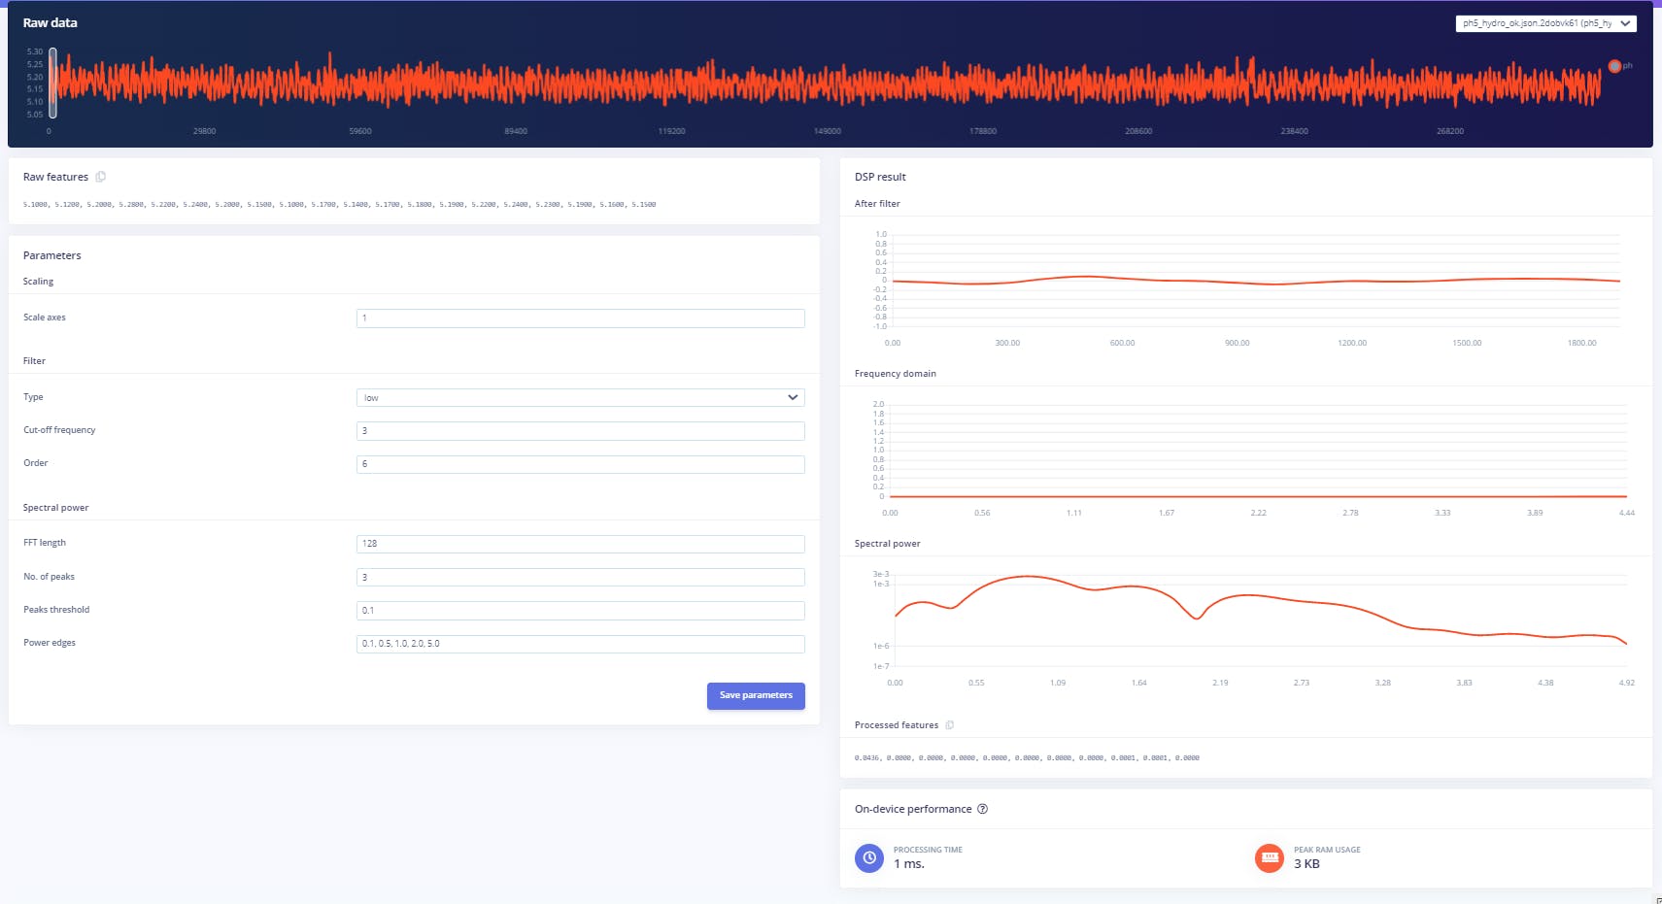1662x904 pixels.
Task: Toggle the ph series legend marker
Action: tap(1614, 66)
